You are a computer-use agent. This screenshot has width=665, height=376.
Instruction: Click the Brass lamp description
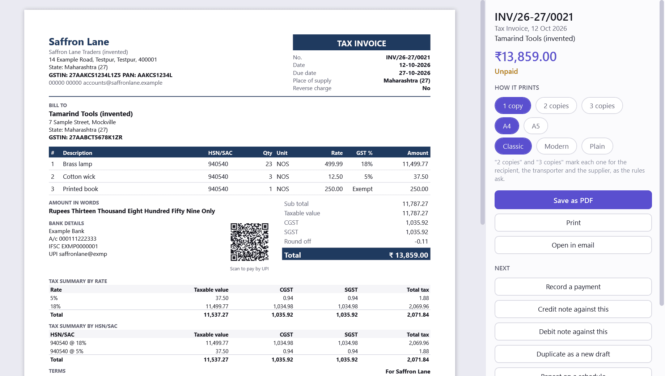click(77, 164)
